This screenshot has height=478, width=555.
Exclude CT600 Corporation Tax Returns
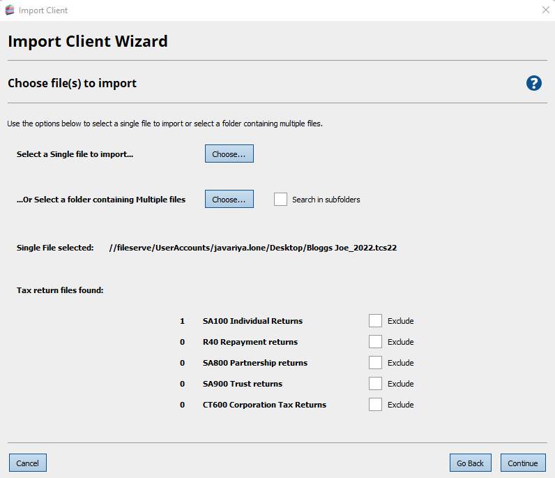tap(375, 405)
